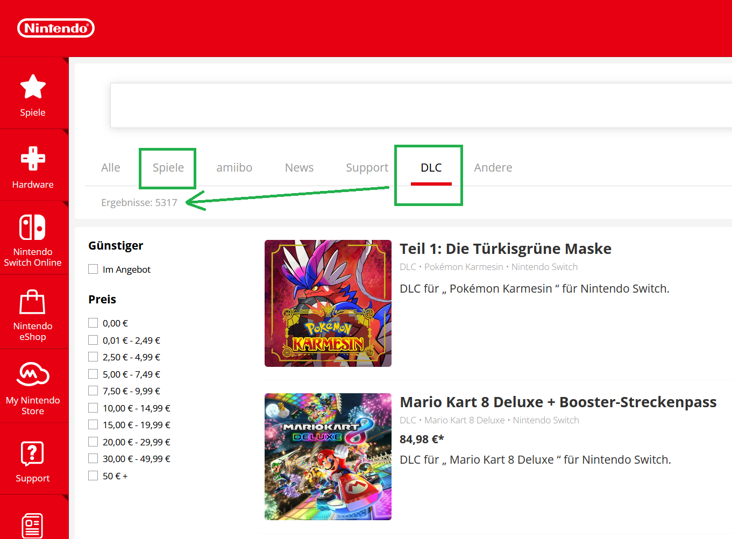Check the 15,00 € - 19,99 € filter
The width and height of the screenshot is (732, 539).
pos(93,424)
